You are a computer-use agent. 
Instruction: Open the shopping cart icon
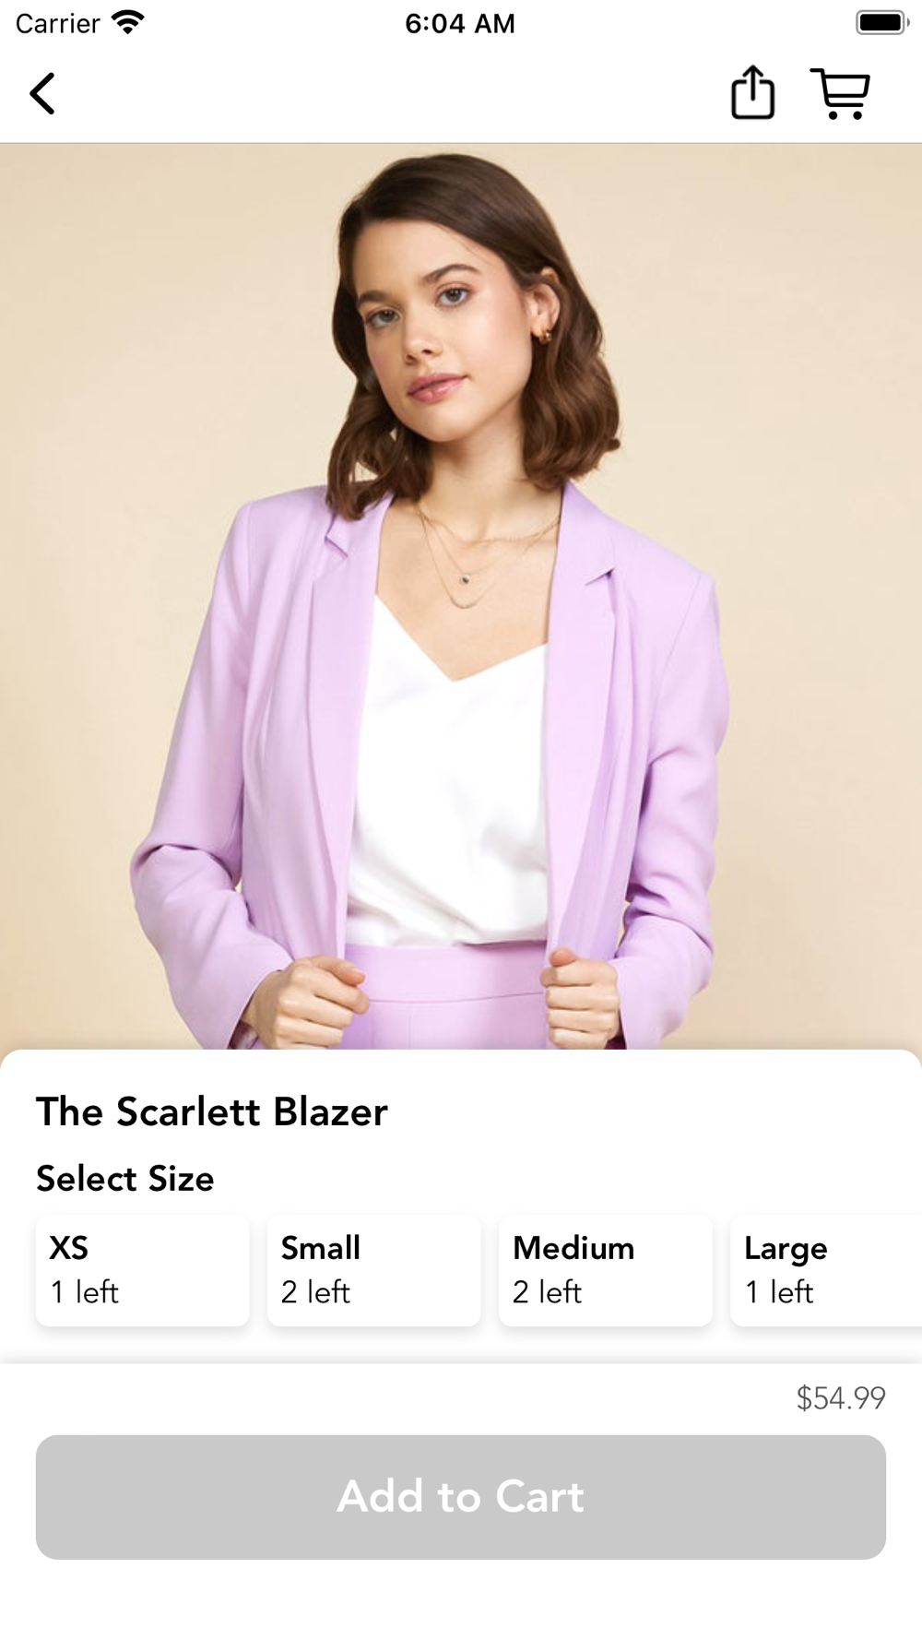point(840,93)
